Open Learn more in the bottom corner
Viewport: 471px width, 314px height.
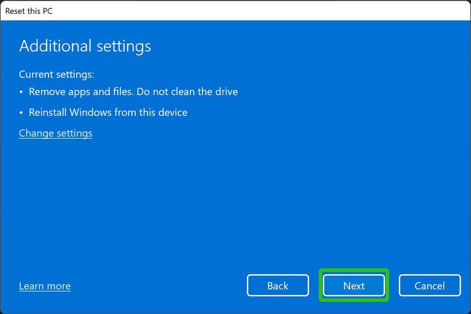tap(44, 286)
